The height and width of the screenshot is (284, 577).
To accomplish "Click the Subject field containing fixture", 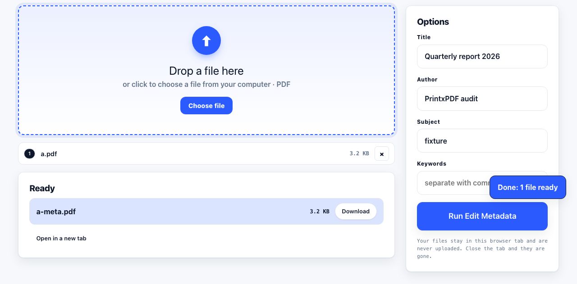I will 482,141.
